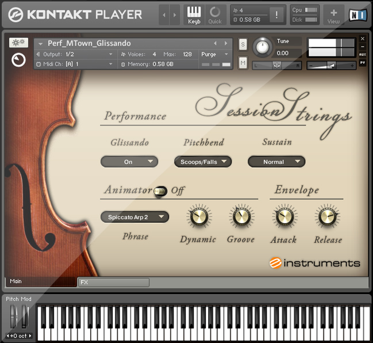The width and height of the screenshot is (373, 343).
Task: Click the Mod wheel
Action: coord(25,317)
